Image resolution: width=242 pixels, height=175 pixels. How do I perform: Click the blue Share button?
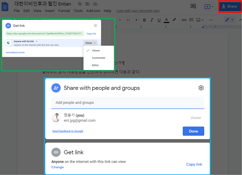pyautogui.click(x=230, y=6)
